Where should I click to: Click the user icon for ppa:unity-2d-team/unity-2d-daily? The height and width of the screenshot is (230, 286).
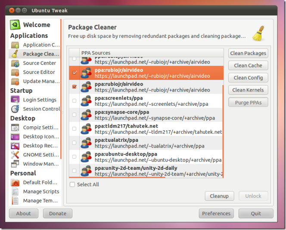[x=86, y=171]
